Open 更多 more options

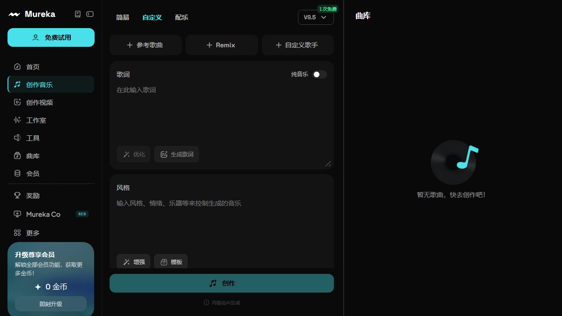(51, 233)
